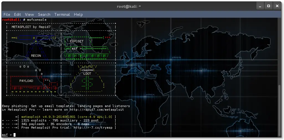This screenshot has height=140, width=284.
Task: Click the PAYLOAD label in the banner
Action: 26,81
